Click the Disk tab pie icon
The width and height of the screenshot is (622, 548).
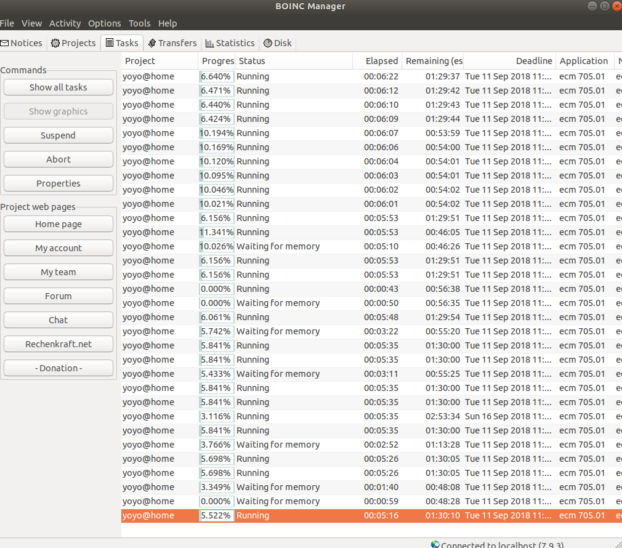click(x=267, y=43)
